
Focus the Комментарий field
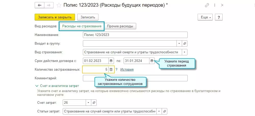[x=135, y=78]
